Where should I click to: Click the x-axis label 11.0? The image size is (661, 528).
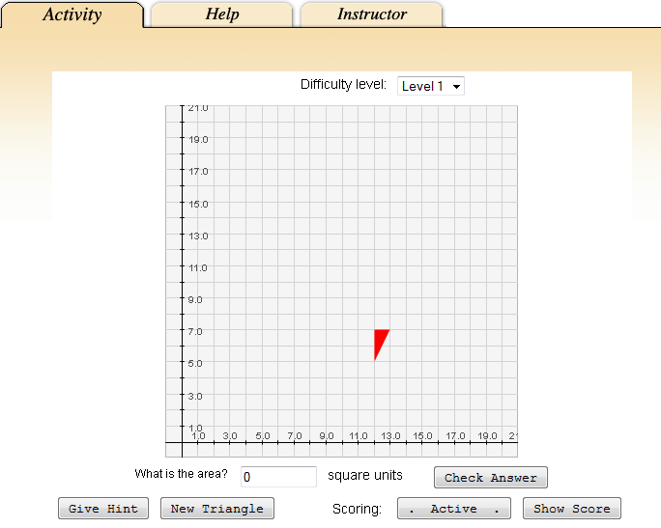click(x=359, y=435)
